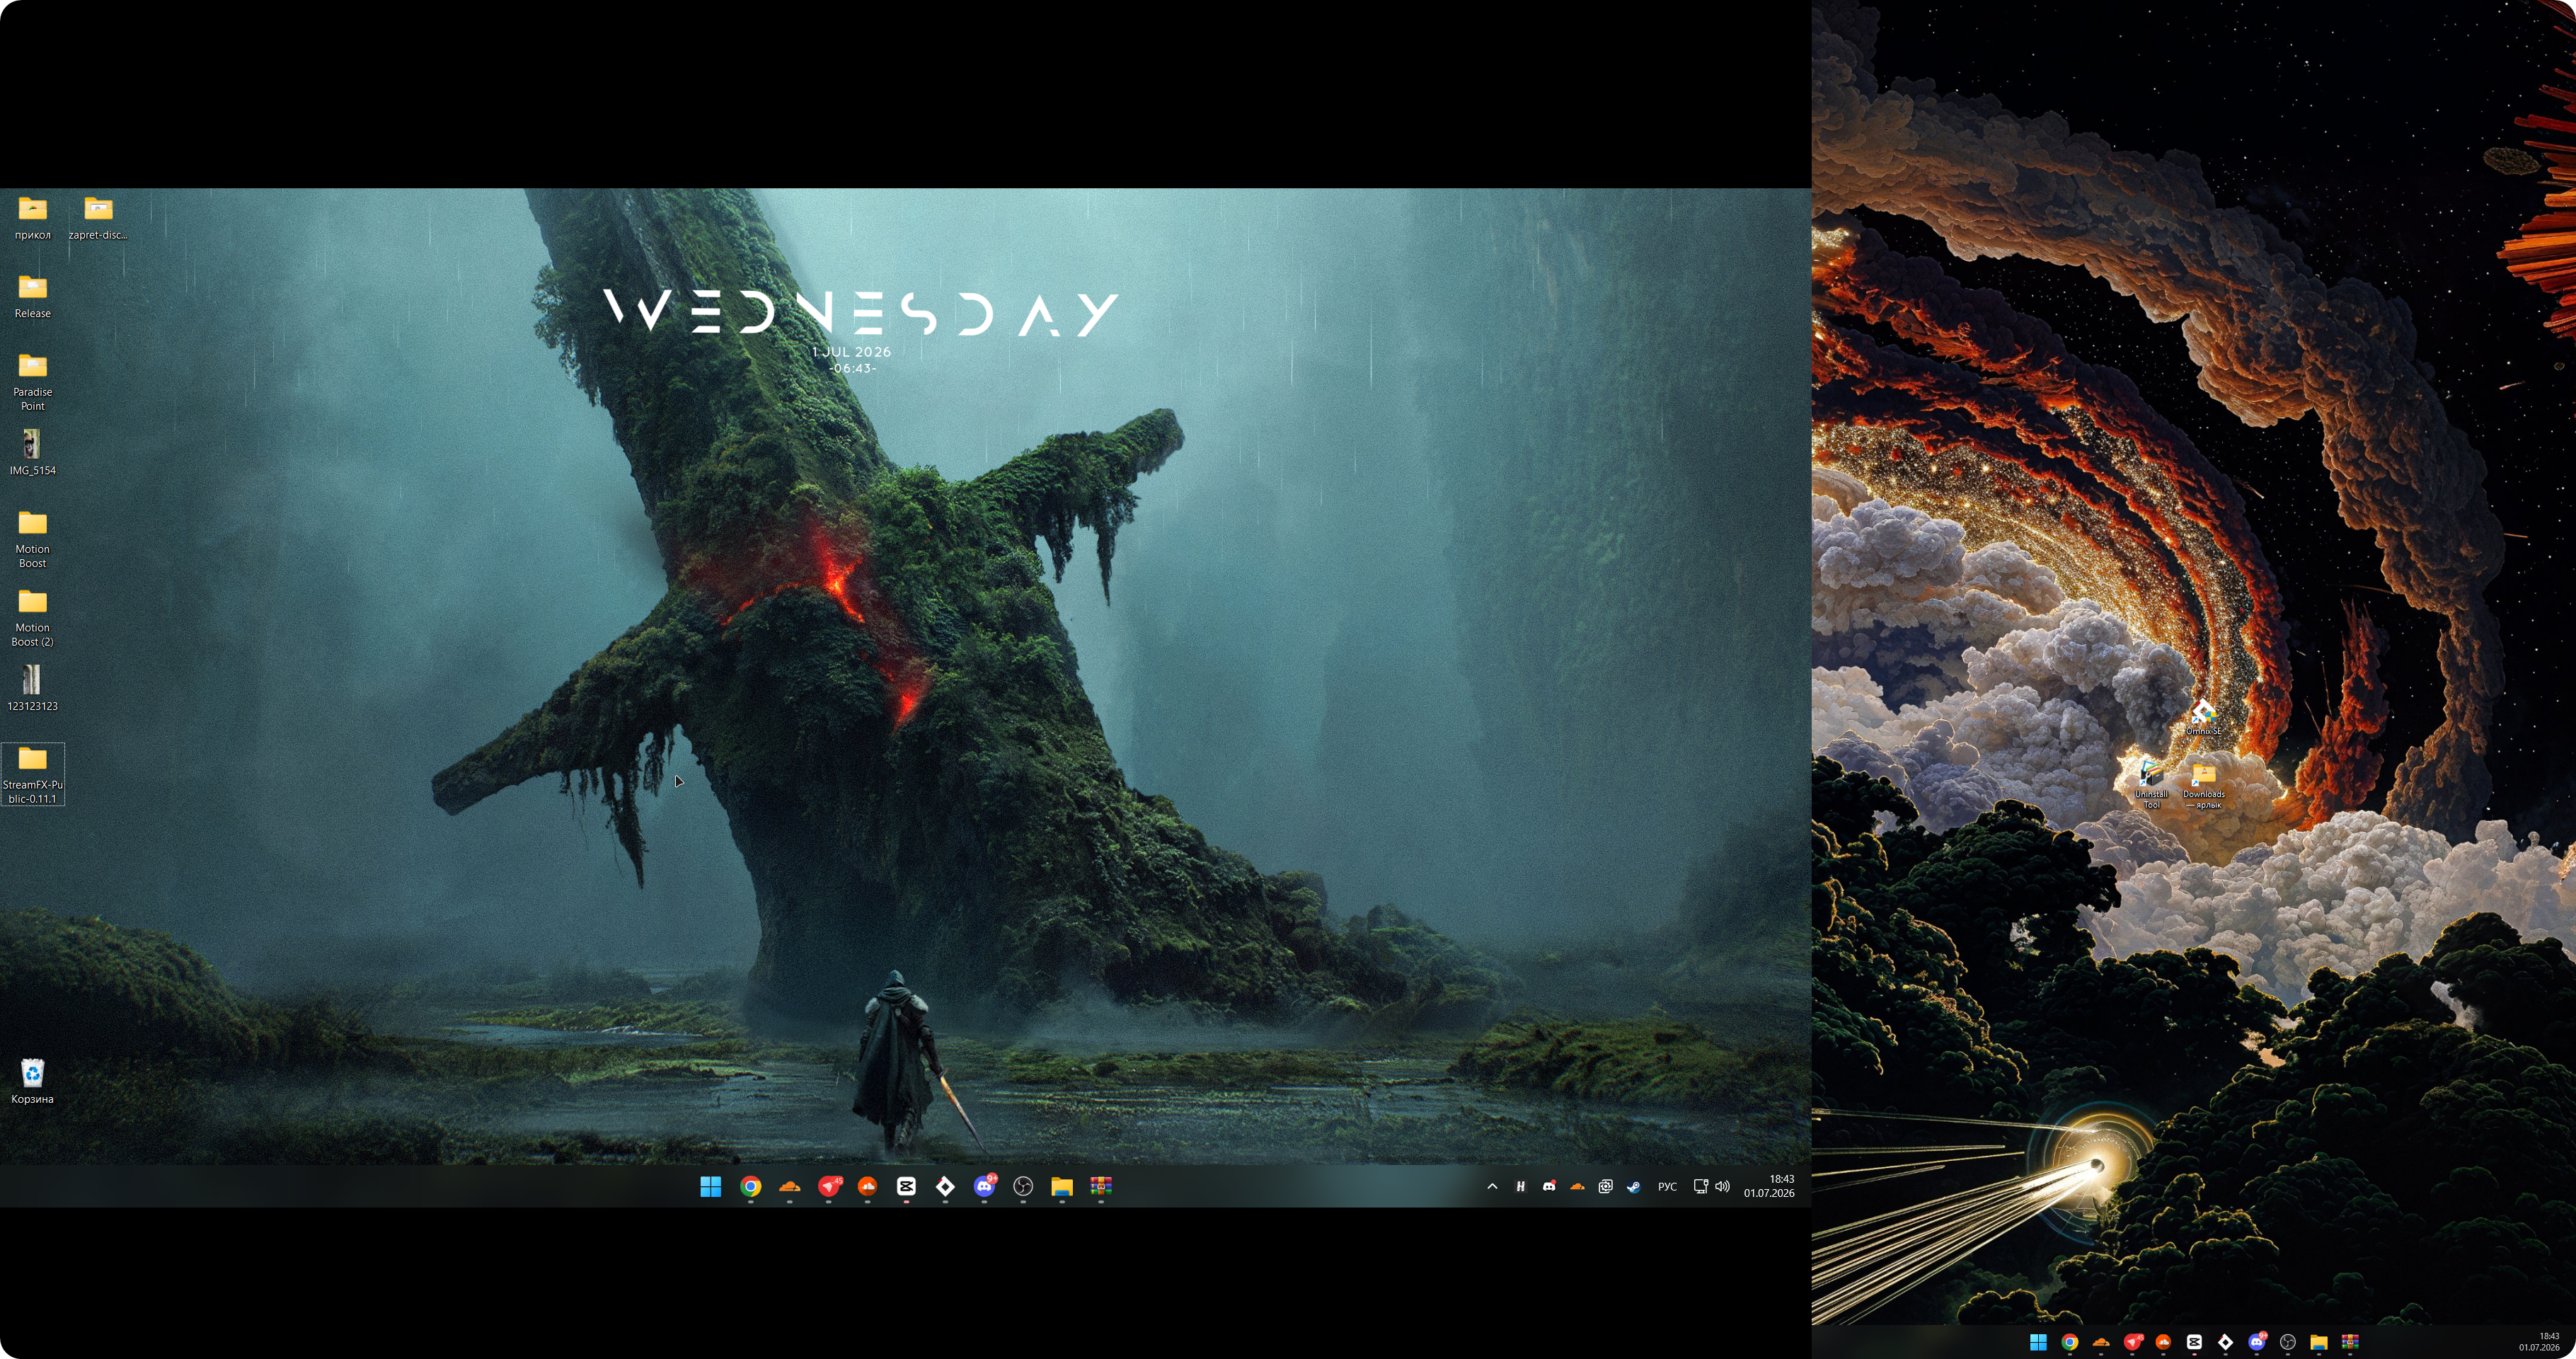Open the Cloudflare icon in the system tray
The width and height of the screenshot is (2576, 1359).
point(1577,1186)
